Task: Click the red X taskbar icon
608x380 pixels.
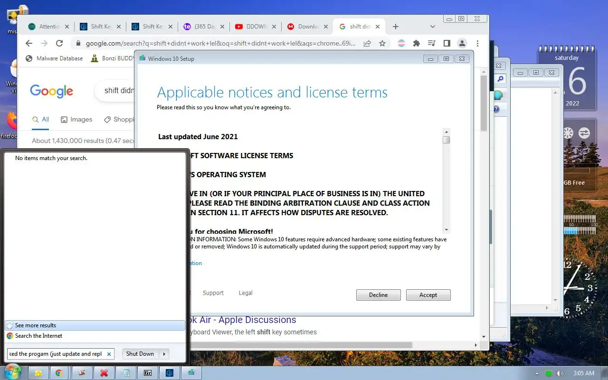Action: pyautogui.click(x=104, y=373)
